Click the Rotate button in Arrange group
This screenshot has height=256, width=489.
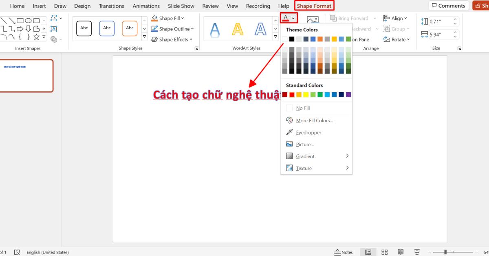[396, 39]
